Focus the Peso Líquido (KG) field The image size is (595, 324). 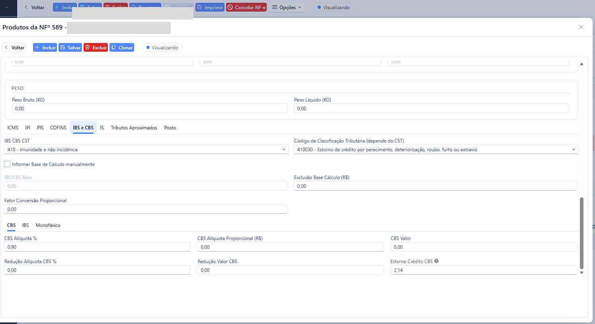(431, 108)
